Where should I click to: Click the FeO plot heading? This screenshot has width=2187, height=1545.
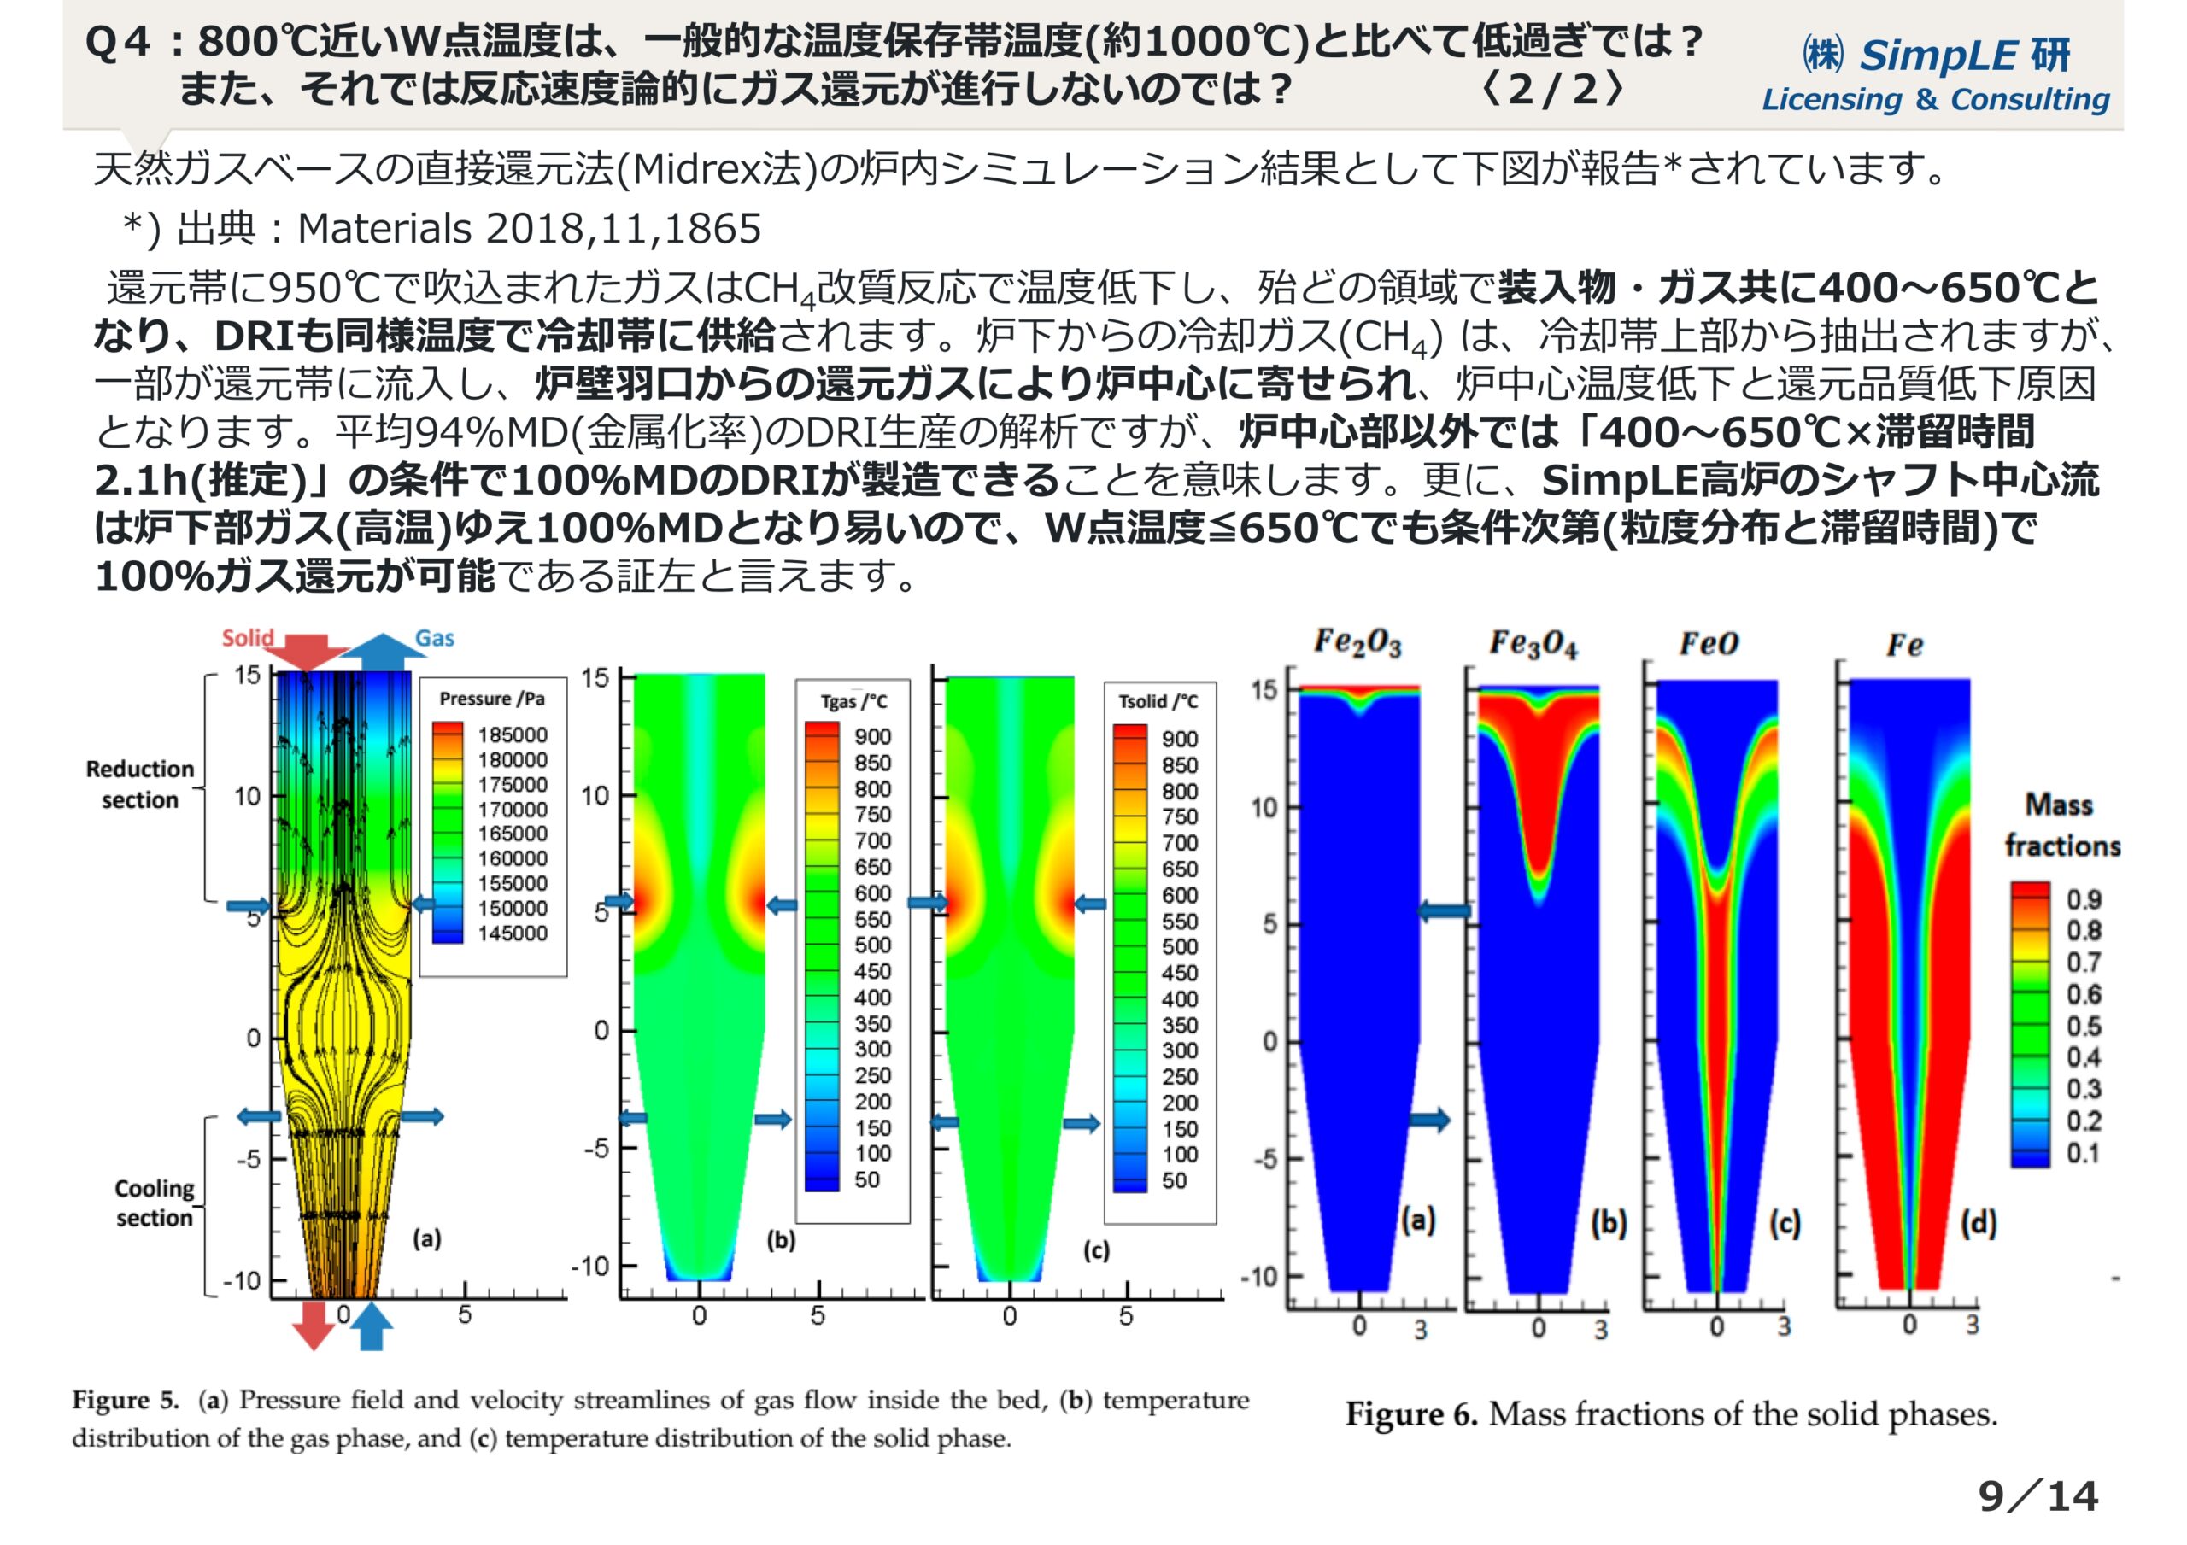click(x=1708, y=644)
